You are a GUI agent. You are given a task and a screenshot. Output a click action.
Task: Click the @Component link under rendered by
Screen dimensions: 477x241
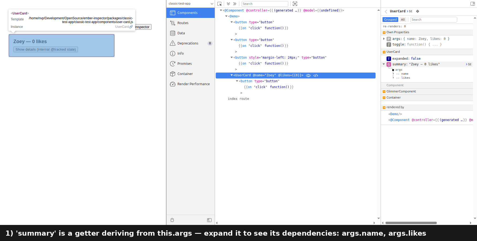point(431,120)
